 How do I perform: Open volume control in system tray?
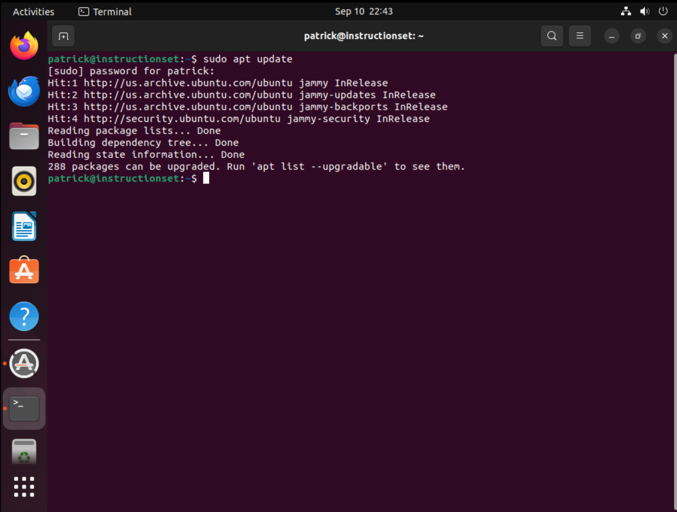645,11
